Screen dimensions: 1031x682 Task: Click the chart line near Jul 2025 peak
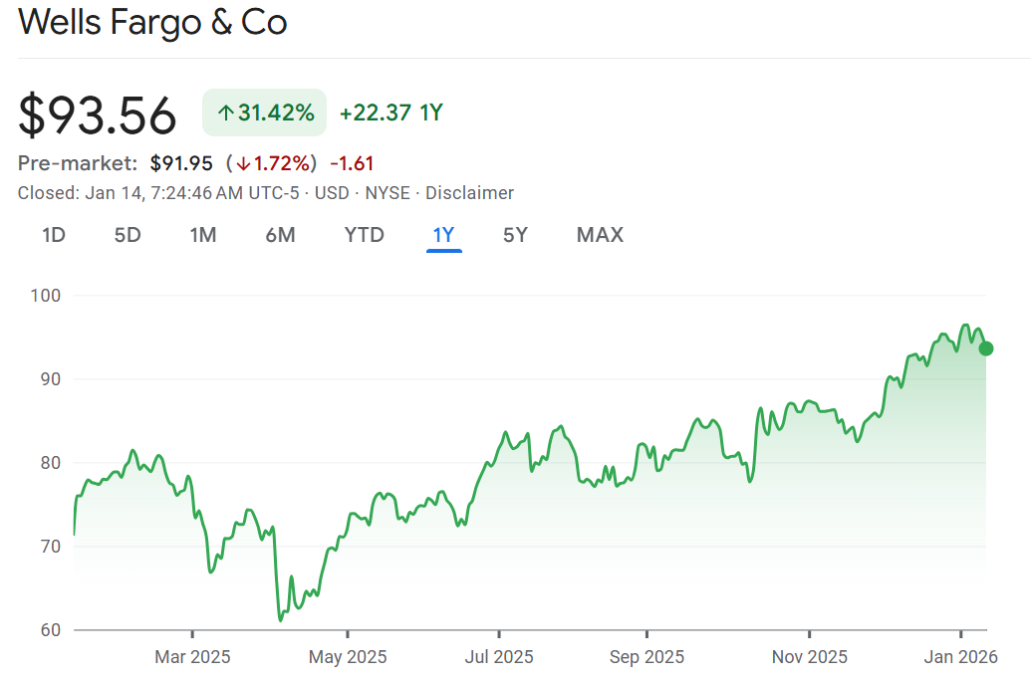coord(505,430)
